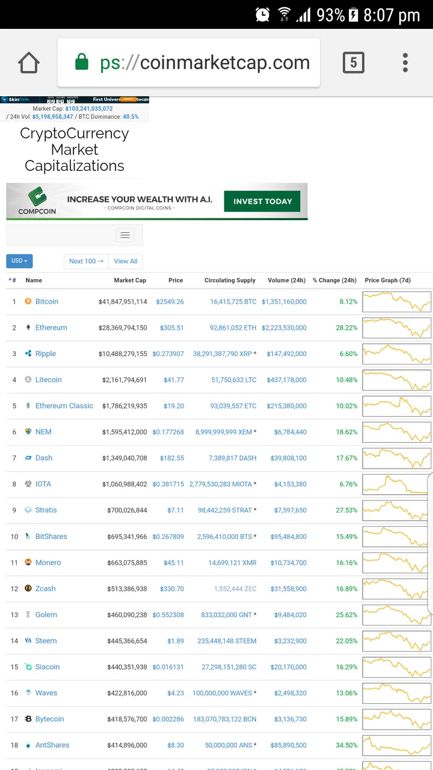
Task: Tap the CryptoCurrency Market Capitalizations title
Action: click(x=75, y=150)
